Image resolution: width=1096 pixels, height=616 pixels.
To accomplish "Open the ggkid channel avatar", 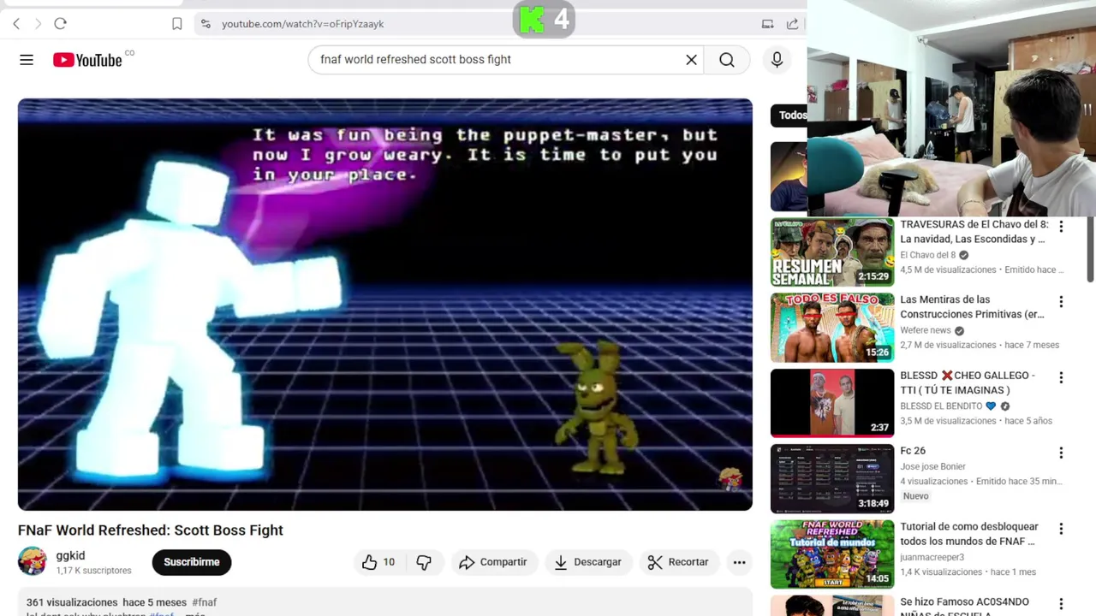I will [x=33, y=561].
